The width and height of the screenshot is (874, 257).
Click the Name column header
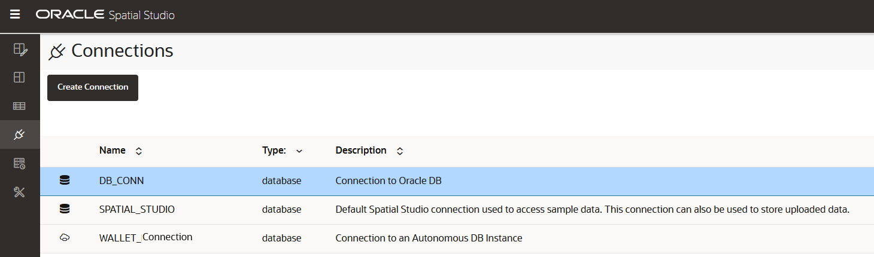coord(113,151)
